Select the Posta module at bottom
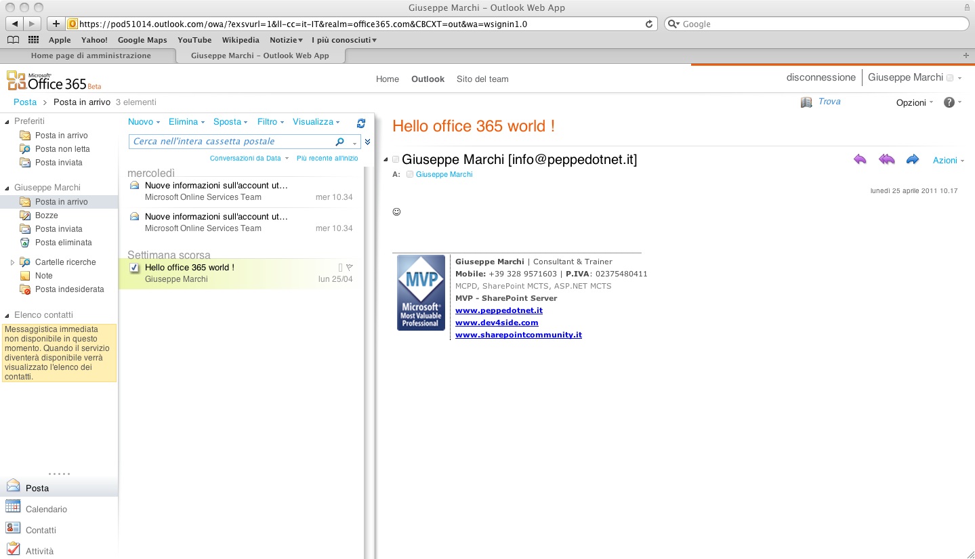Viewport: 975px width, 559px height. tap(37, 488)
